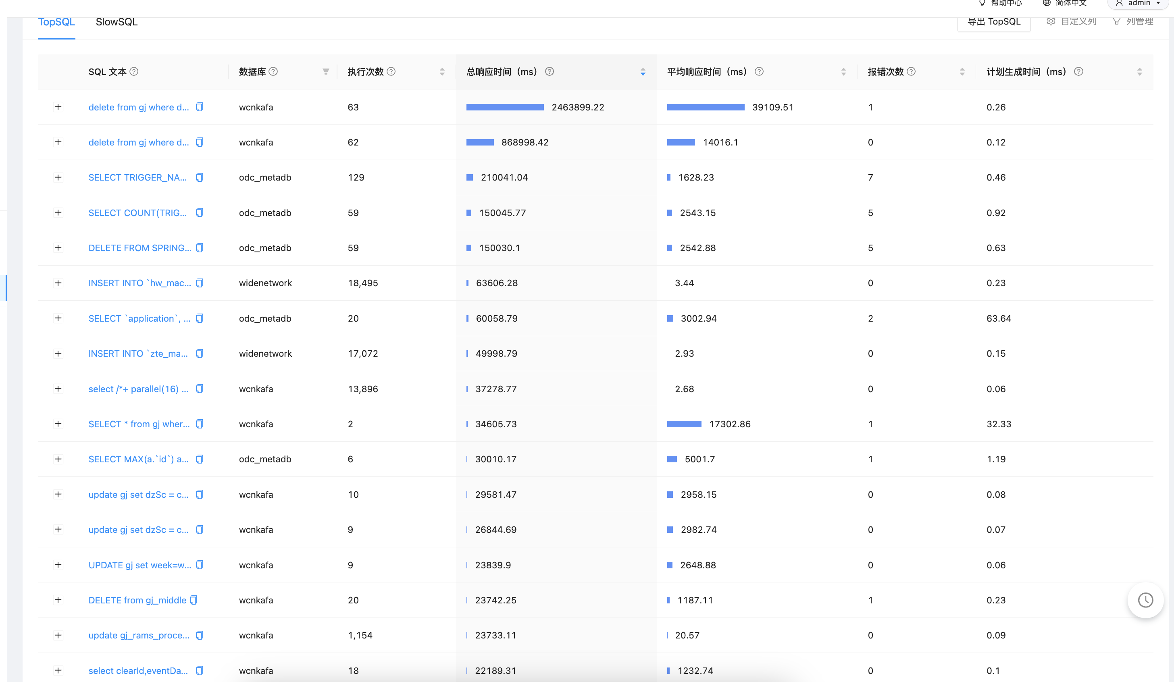Open 自定义列 custom columns settings
1174x682 pixels.
[x=1072, y=21]
